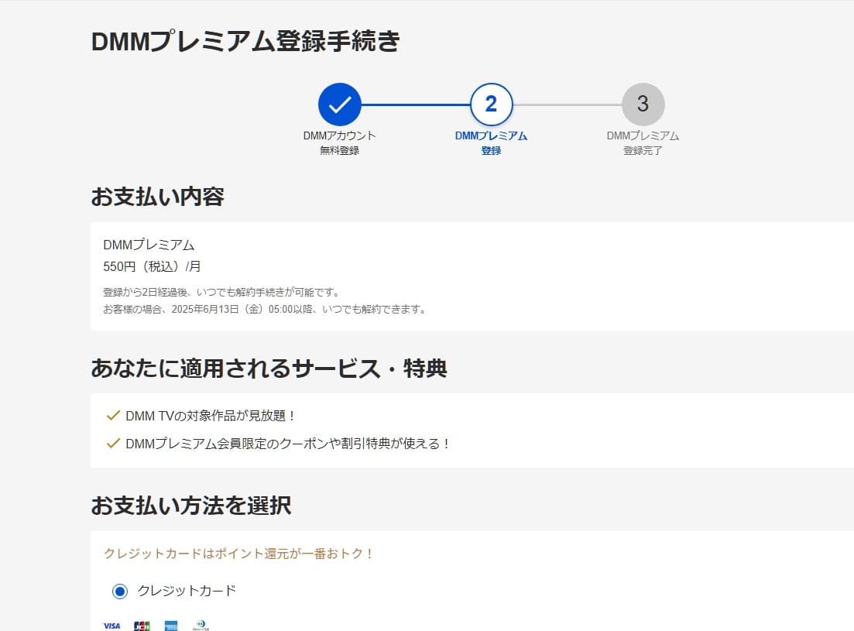Click the step 2 circle indicator

tap(492, 104)
